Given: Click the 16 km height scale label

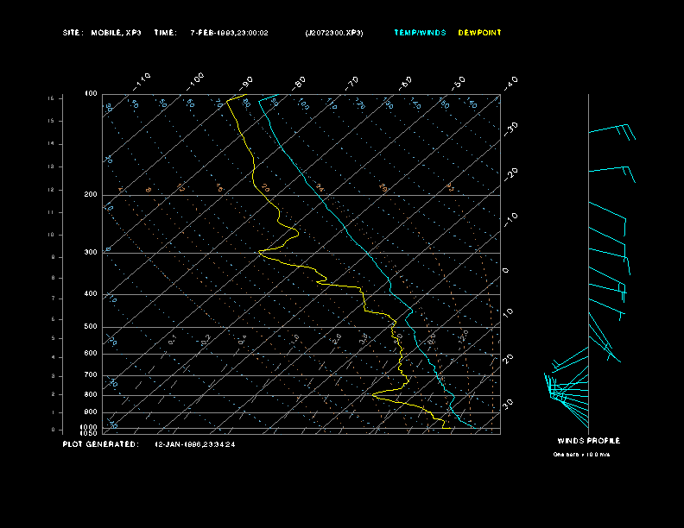Looking at the screenshot, I should pos(51,98).
